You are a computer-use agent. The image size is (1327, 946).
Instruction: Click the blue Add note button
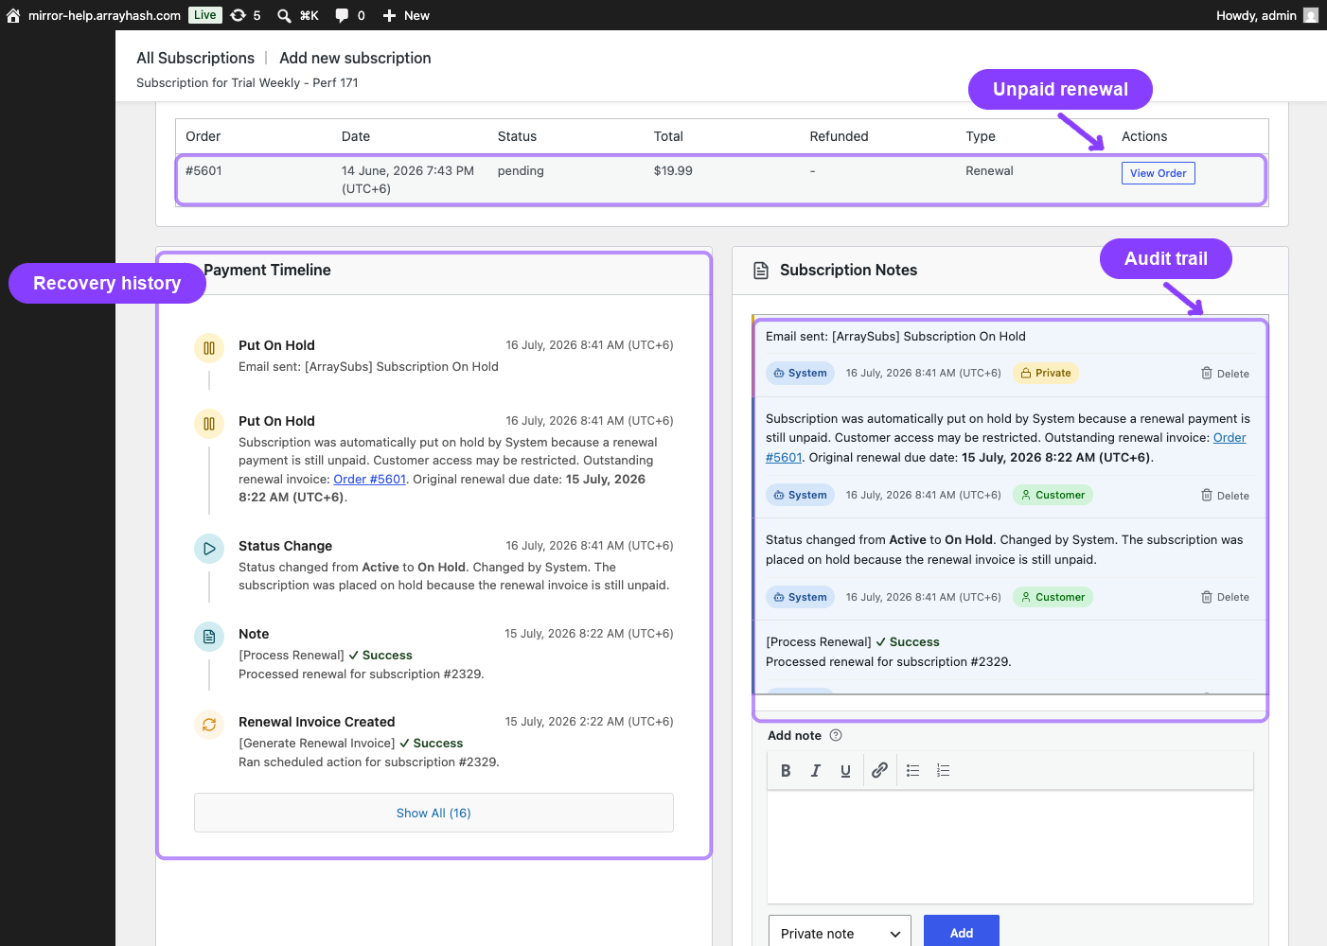962,932
